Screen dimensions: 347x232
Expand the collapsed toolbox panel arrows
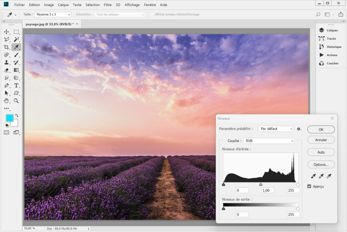pyautogui.click(x=3, y=21)
